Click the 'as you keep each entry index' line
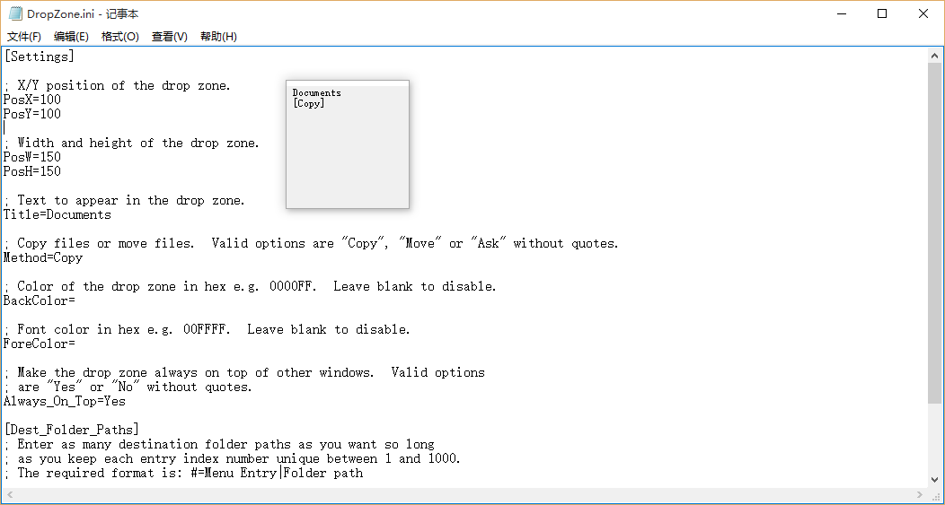The image size is (945, 505). coord(232,458)
